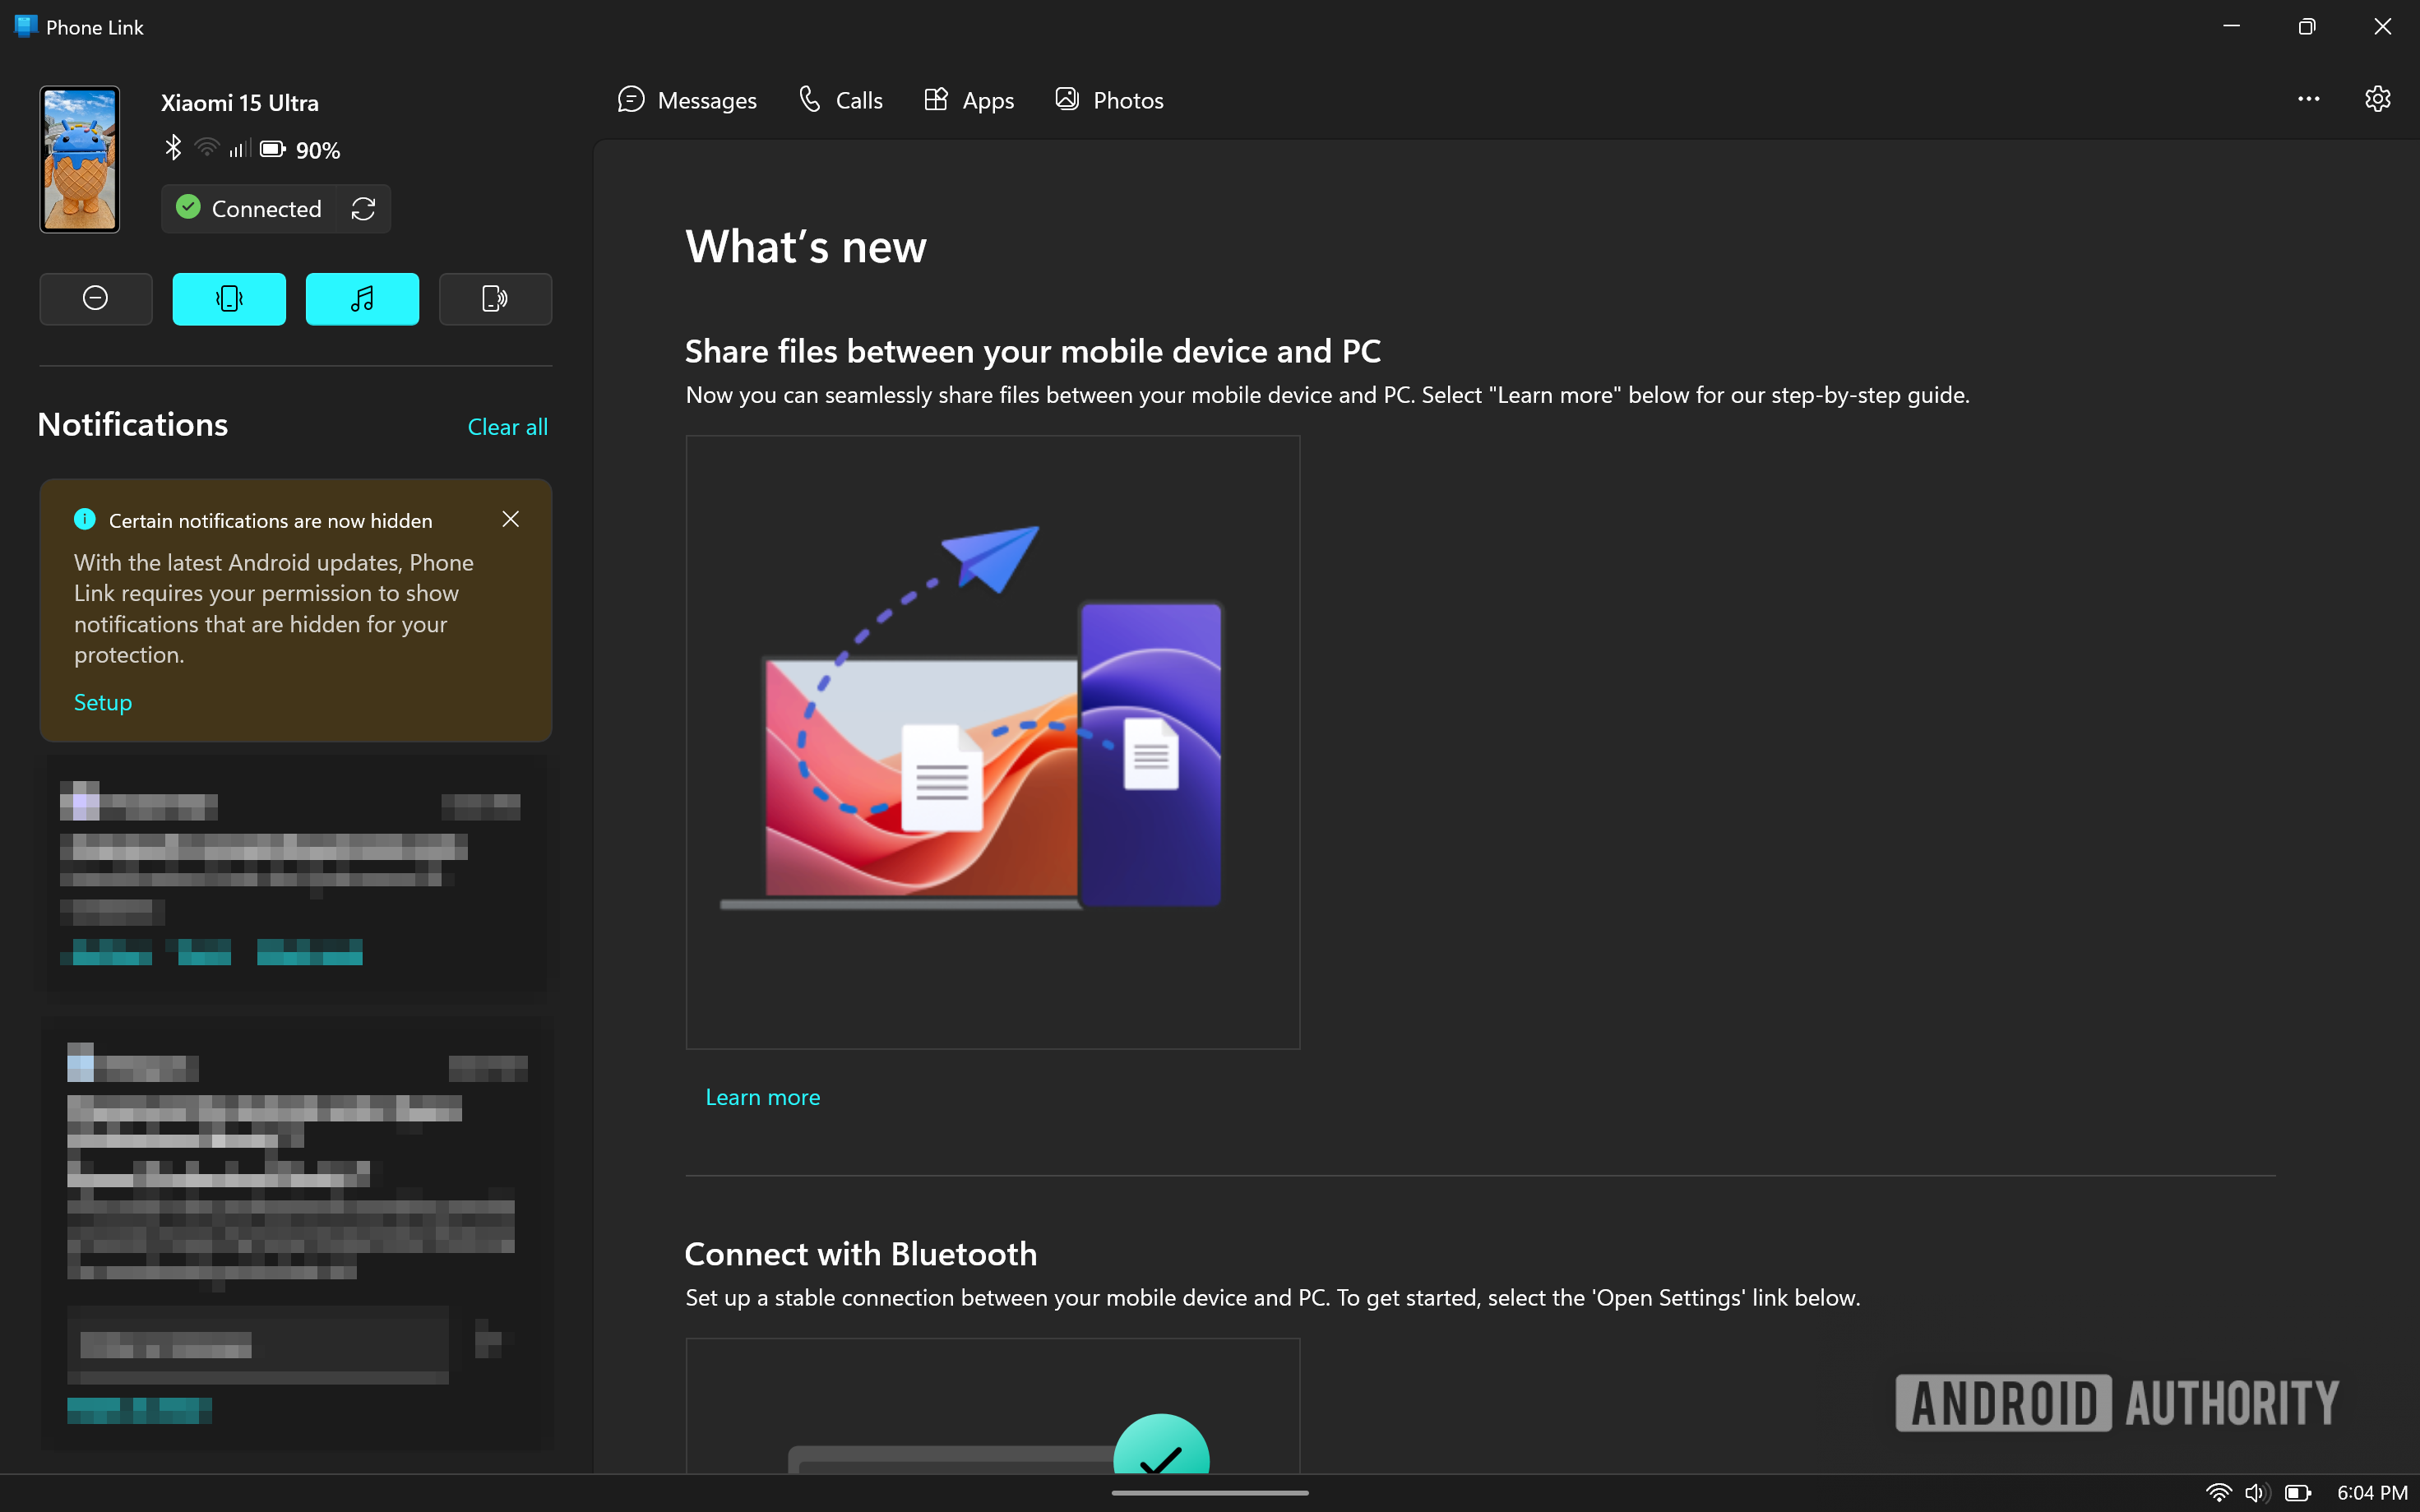This screenshot has width=2420, height=1512.
Task: Dismiss the hidden notifications banner
Action: (x=510, y=519)
